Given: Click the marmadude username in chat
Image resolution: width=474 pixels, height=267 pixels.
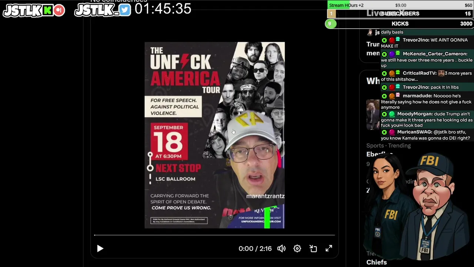Looking at the screenshot, I should pos(417,96).
